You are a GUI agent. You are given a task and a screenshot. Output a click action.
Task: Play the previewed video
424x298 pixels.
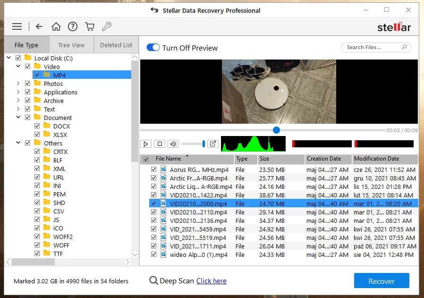tap(146, 144)
